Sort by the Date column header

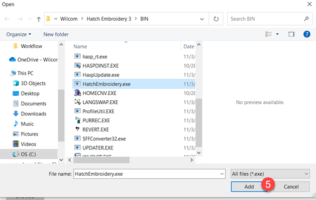point(188,46)
